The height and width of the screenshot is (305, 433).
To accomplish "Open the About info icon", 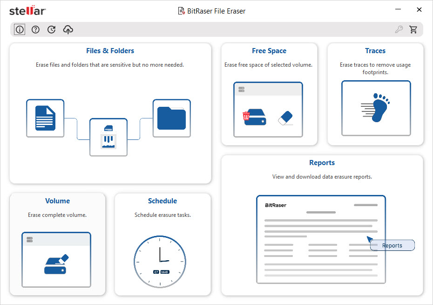I will [x=20, y=29].
